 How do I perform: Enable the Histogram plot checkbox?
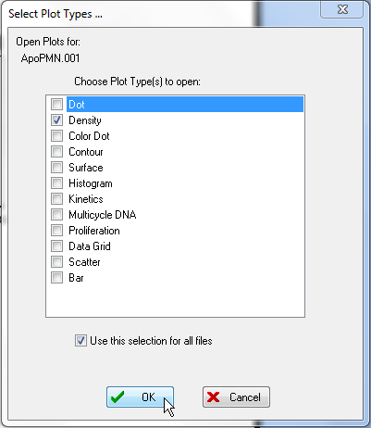(56, 183)
